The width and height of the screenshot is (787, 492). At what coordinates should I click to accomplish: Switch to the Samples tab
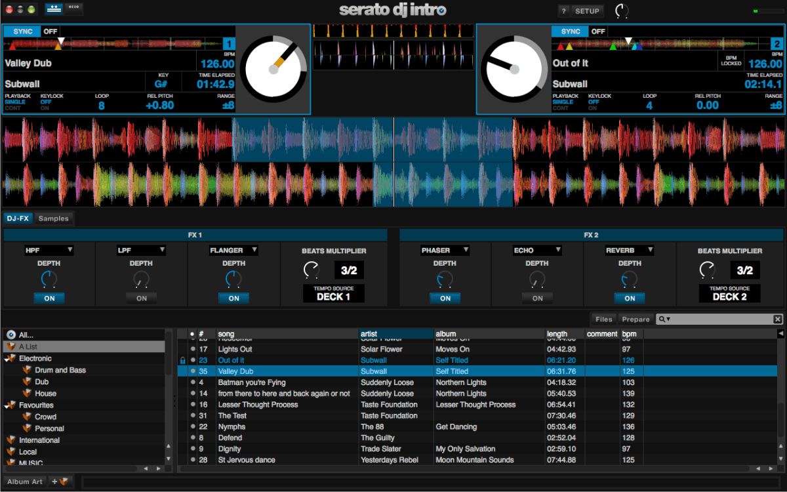(53, 218)
